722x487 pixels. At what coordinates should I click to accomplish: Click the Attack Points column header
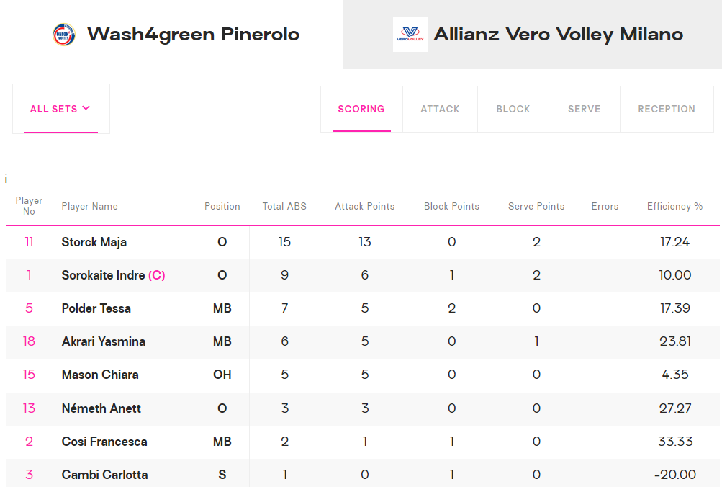point(365,207)
